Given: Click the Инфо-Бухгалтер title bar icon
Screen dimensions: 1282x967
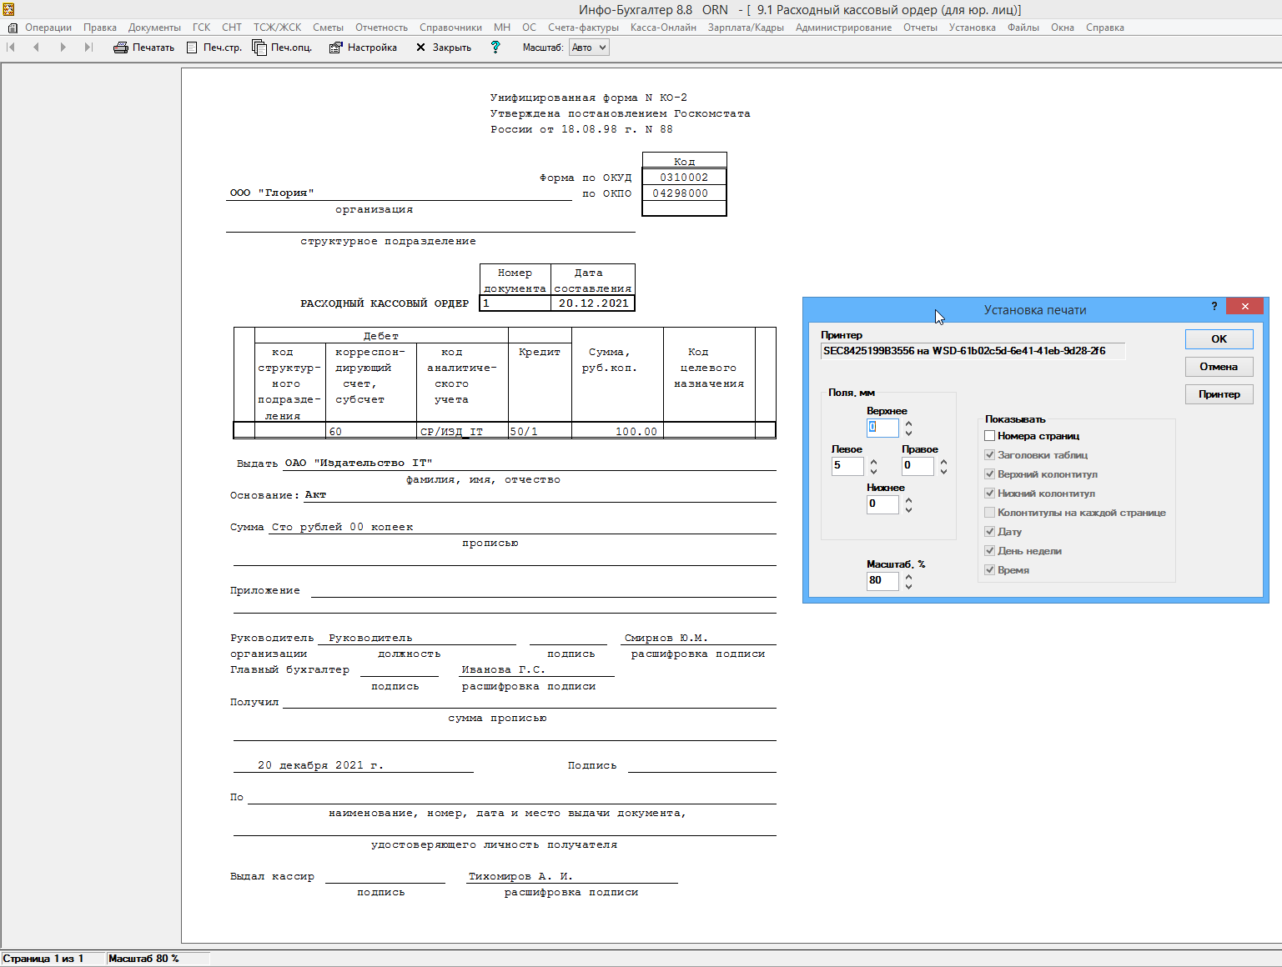Looking at the screenshot, I should tap(8, 9).
